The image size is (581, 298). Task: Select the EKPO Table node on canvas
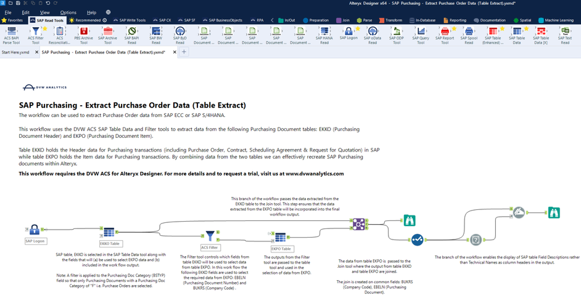tap(281, 237)
